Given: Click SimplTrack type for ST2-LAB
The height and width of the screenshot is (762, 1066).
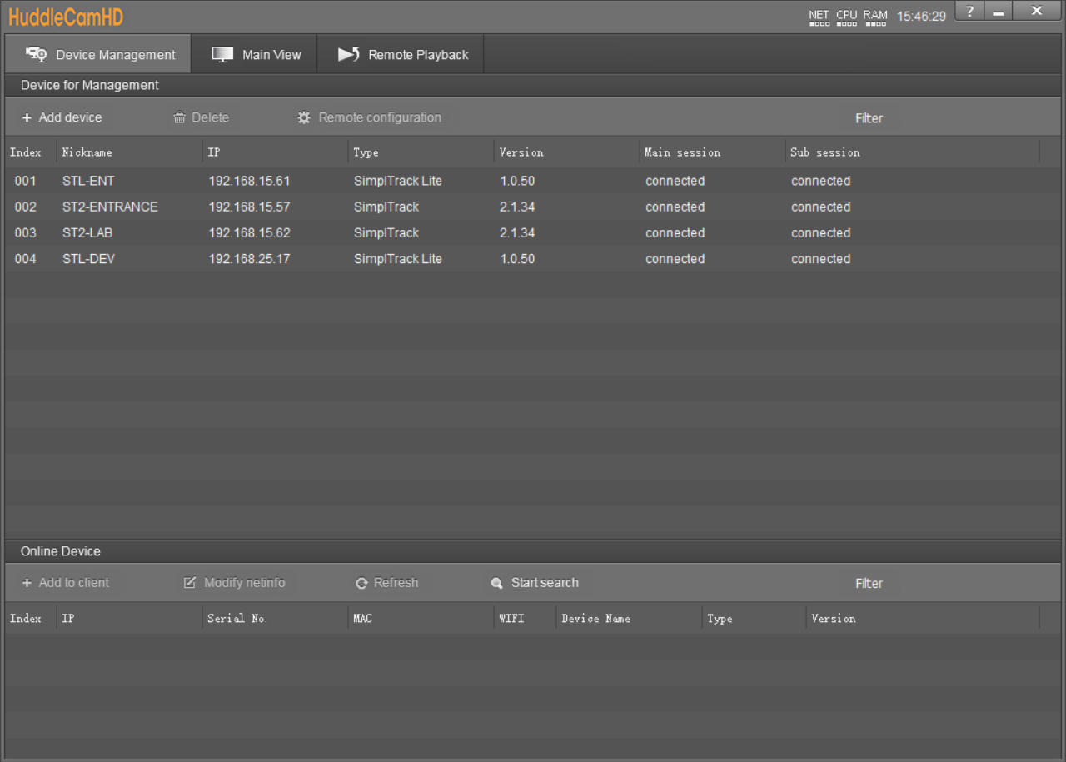Looking at the screenshot, I should [386, 233].
